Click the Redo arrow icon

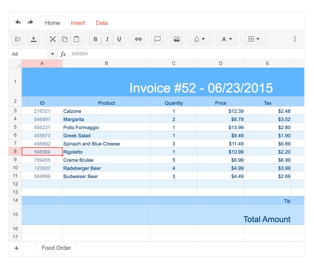pyautogui.click(x=30, y=22)
